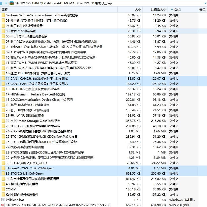Click 634.99 KB compressed size value
Image resolution: width=207 pixels, height=207 pixels.
[158, 205]
